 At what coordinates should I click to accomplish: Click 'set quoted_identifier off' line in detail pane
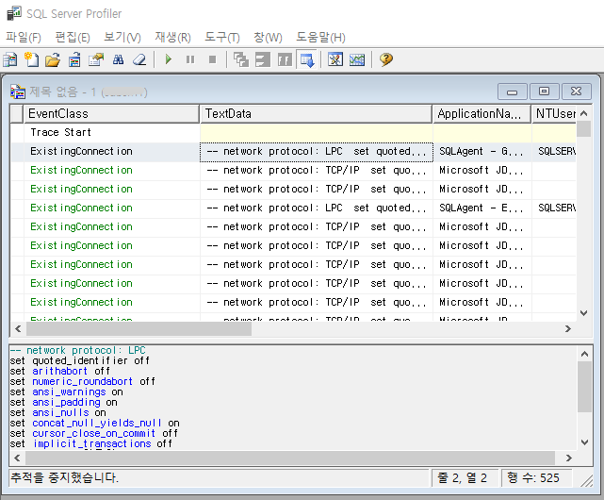(80, 360)
